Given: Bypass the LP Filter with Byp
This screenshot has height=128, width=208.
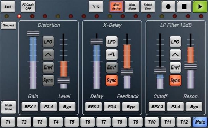Looking at the screenshot, I should (x=194, y=107).
